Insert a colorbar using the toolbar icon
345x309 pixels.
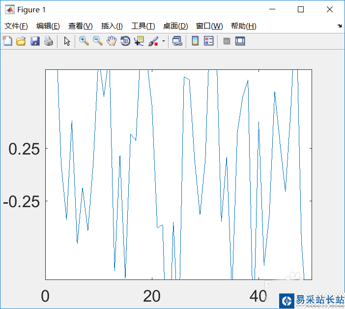(195, 41)
